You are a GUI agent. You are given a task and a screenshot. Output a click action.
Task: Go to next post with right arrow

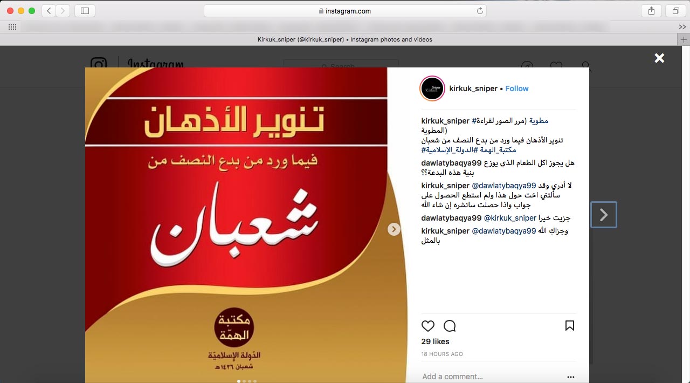[604, 215]
